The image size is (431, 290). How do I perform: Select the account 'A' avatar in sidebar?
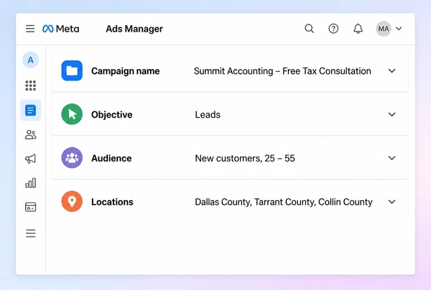pyautogui.click(x=30, y=60)
